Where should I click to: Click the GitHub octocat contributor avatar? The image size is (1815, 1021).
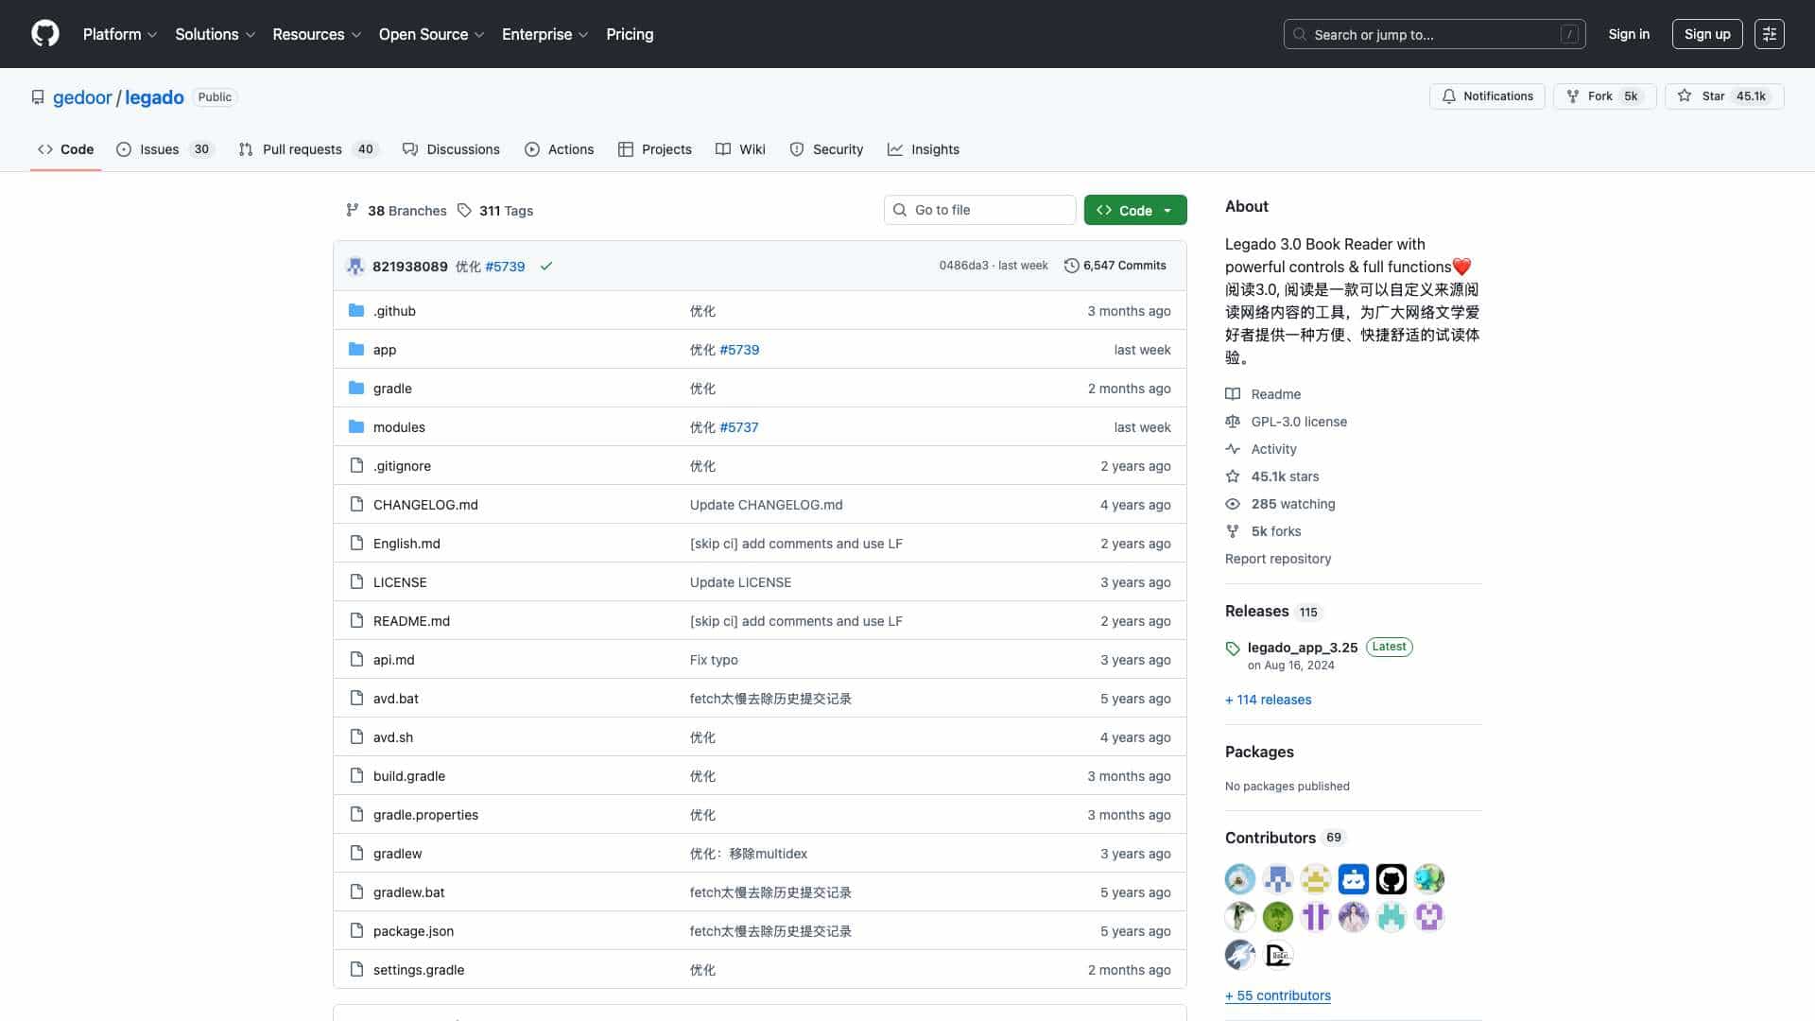point(1391,879)
